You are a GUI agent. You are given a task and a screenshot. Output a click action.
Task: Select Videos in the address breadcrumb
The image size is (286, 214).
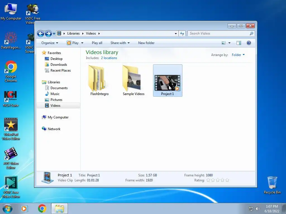point(91,33)
